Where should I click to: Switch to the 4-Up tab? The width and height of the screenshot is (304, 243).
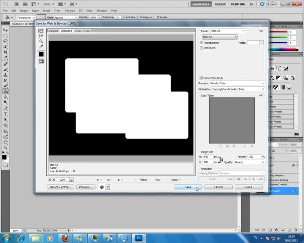86,31
